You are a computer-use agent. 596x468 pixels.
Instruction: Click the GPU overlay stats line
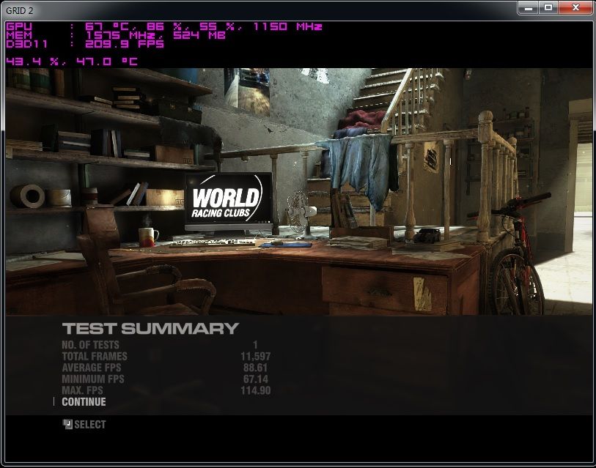click(164, 26)
